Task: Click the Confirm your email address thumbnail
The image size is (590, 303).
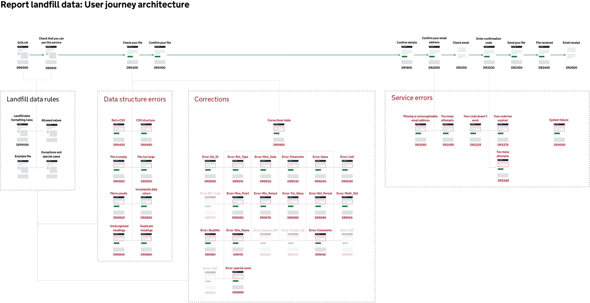Action: pos(434,55)
